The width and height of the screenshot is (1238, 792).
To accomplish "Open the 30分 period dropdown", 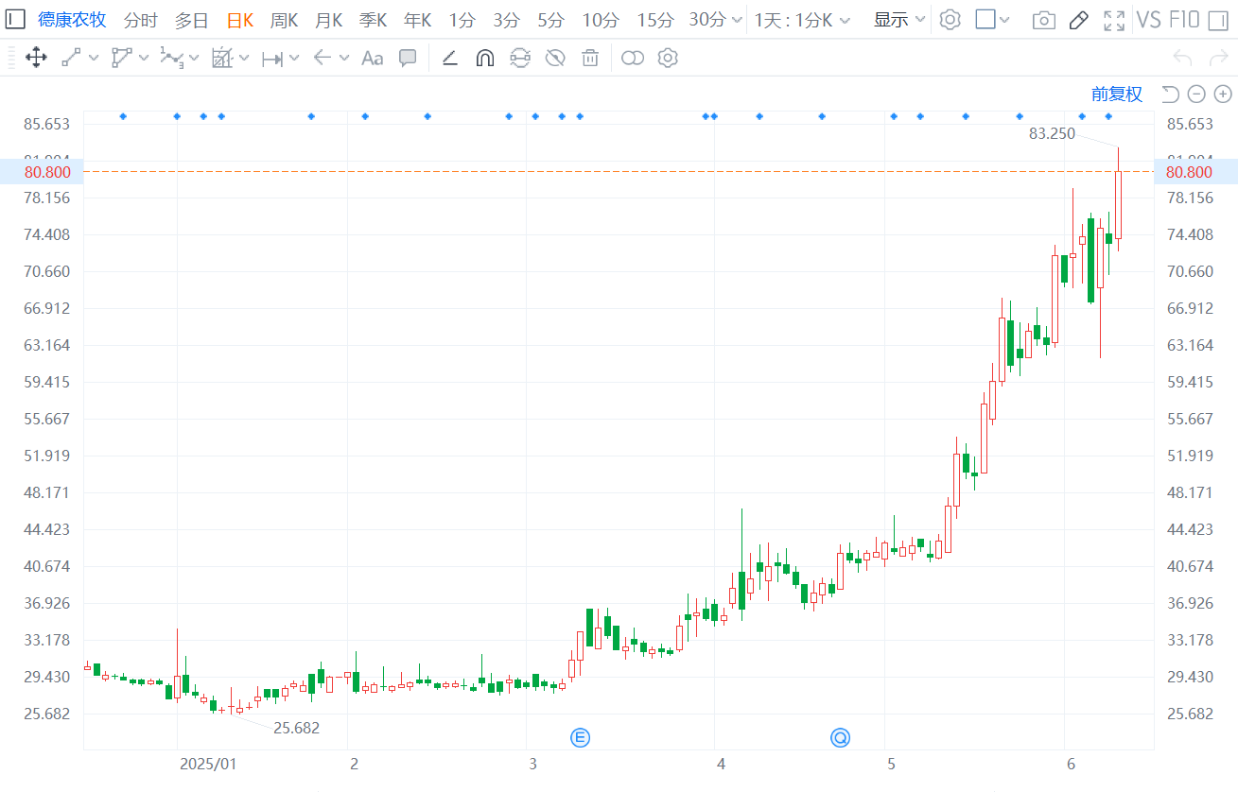I will pyautogui.click(x=737, y=20).
